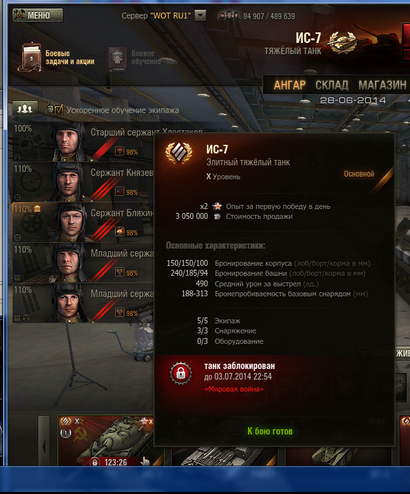Select crew member Сержант Бляхин

point(83,222)
